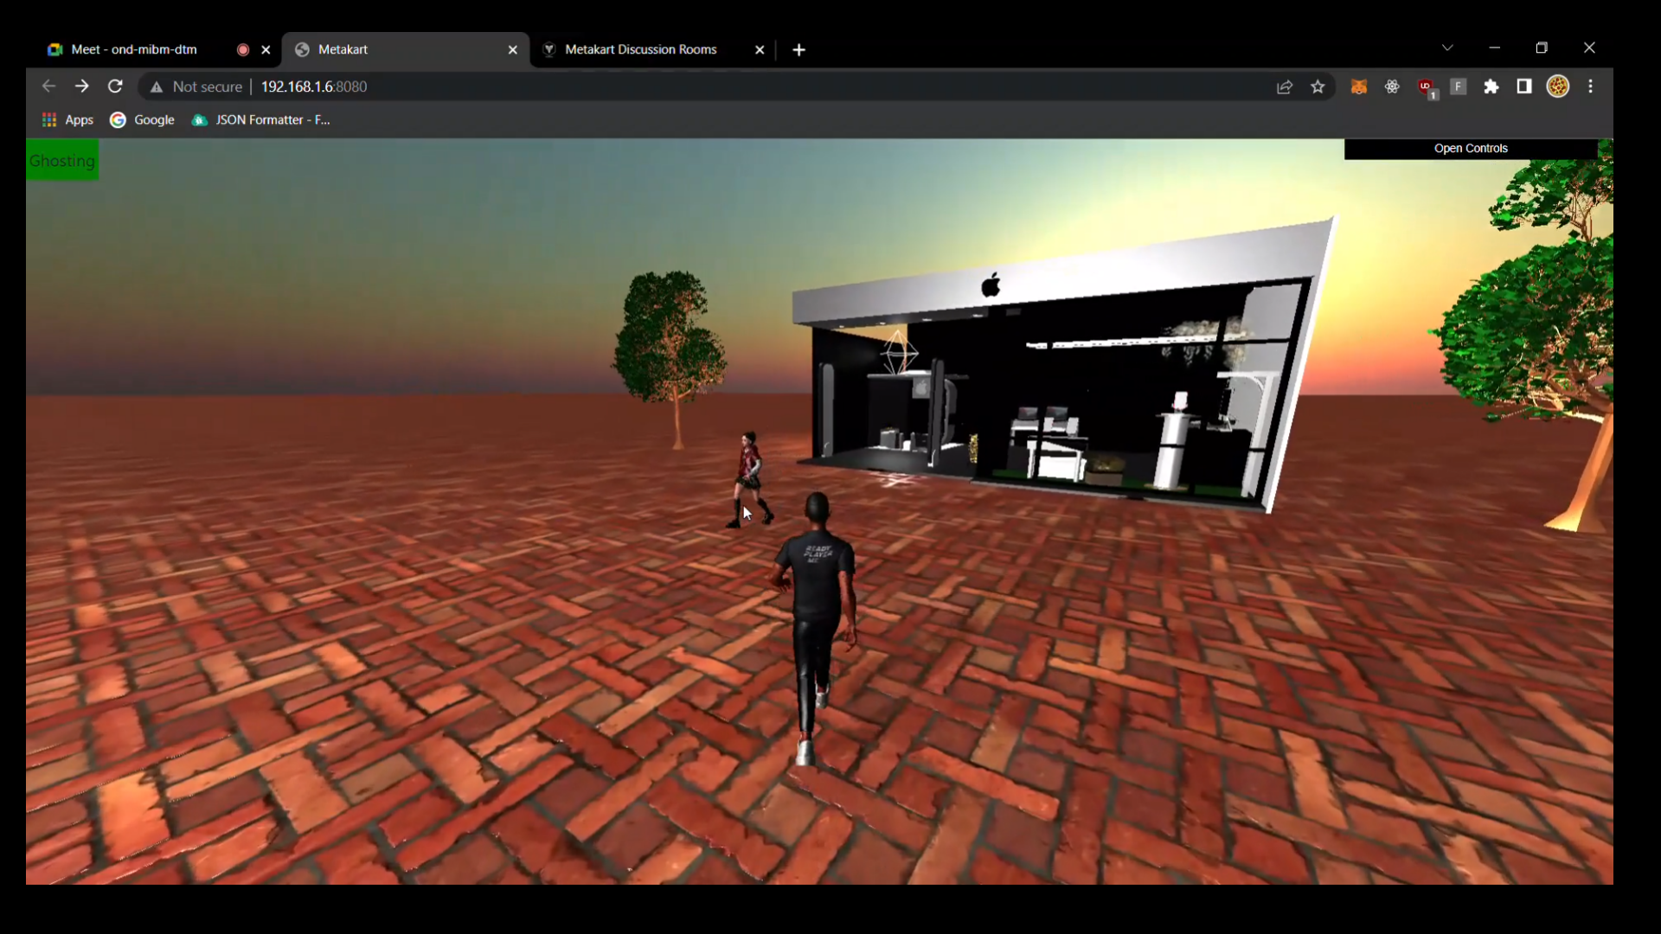Open Chrome's three-dot menu

1591,86
